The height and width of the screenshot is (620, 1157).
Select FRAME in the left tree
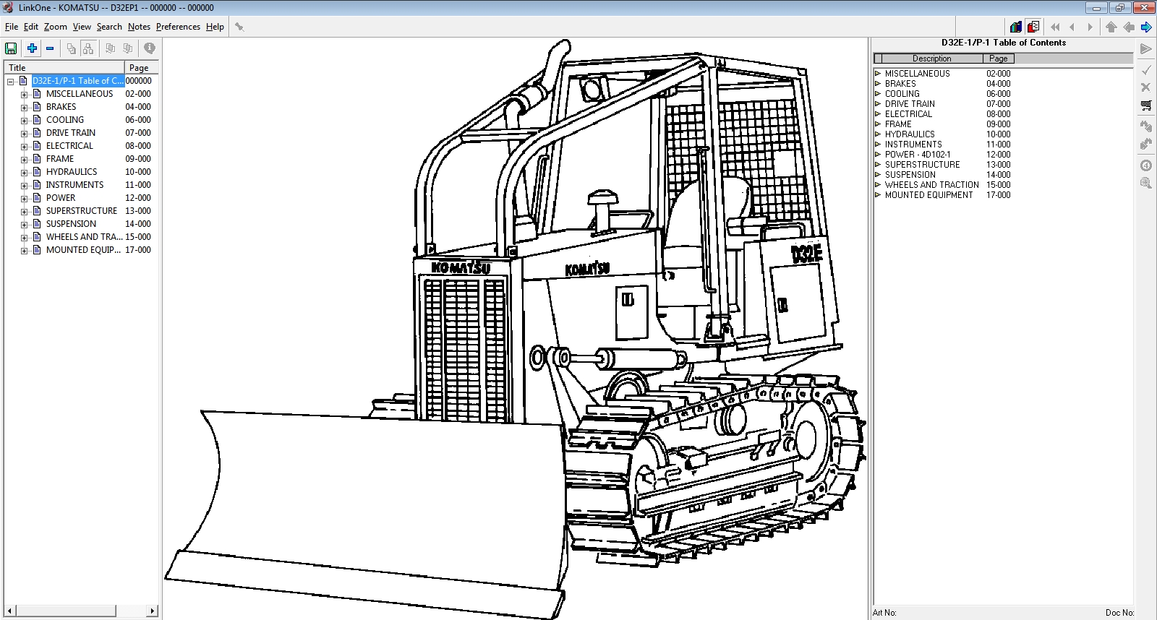(60, 159)
